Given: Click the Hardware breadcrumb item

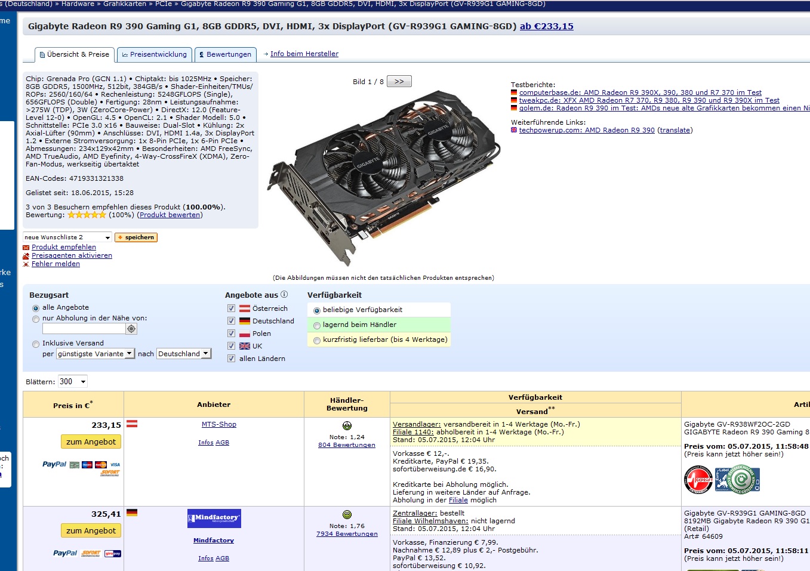Looking at the screenshot, I should pyautogui.click(x=78, y=4).
